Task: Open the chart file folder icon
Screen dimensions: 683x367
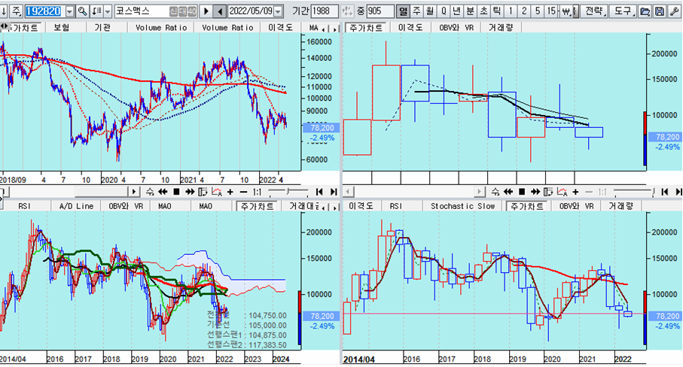Action: click(x=645, y=11)
